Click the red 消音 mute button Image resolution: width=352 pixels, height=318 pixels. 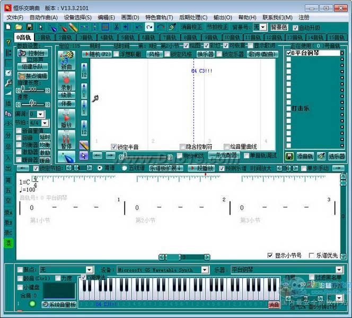click(x=274, y=305)
